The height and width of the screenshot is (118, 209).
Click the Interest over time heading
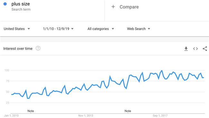point(18,49)
